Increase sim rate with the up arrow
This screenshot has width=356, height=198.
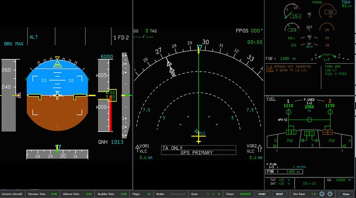coord(322,194)
